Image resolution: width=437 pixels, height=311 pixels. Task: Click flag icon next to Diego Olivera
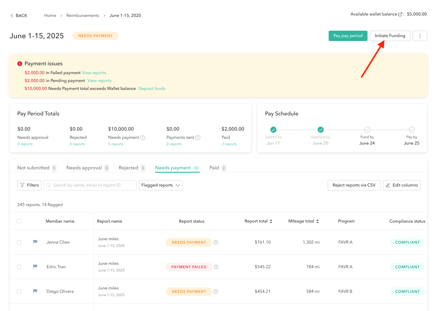35,291
